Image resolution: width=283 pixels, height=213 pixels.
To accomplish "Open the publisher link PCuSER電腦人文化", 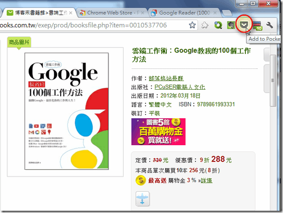I will (x=180, y=87).
